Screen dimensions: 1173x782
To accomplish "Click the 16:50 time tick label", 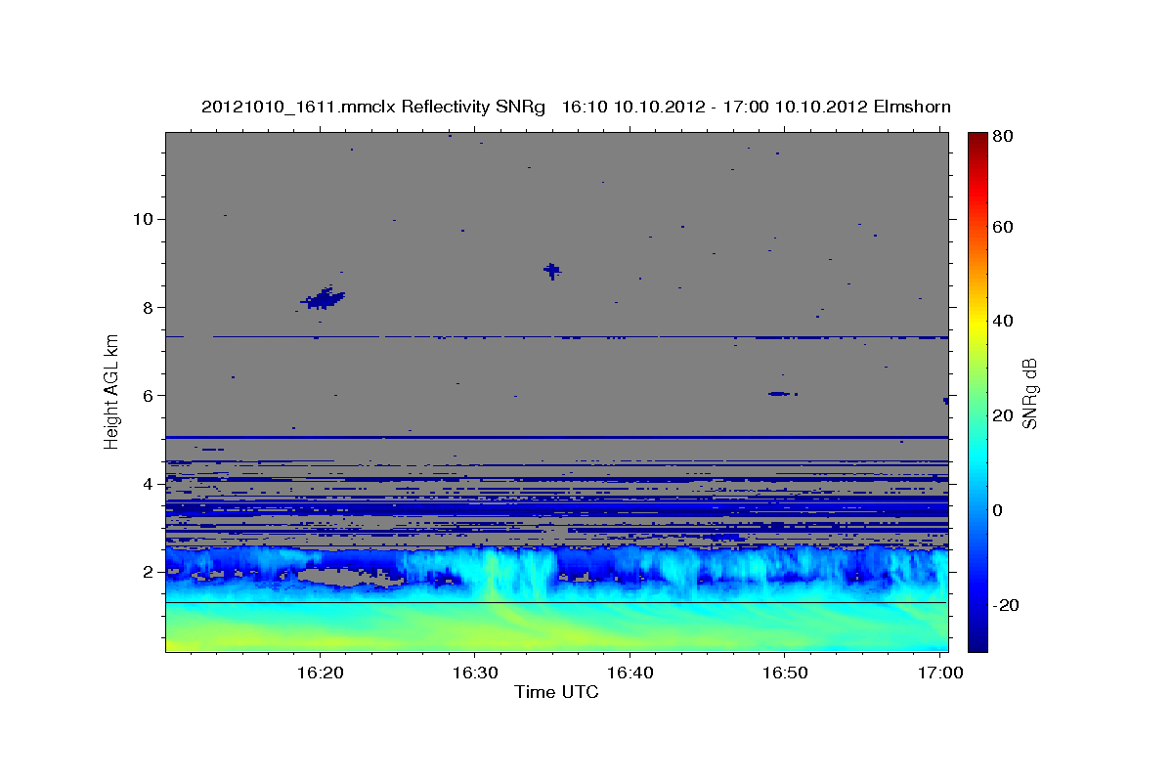I will [x=784, y=673].
